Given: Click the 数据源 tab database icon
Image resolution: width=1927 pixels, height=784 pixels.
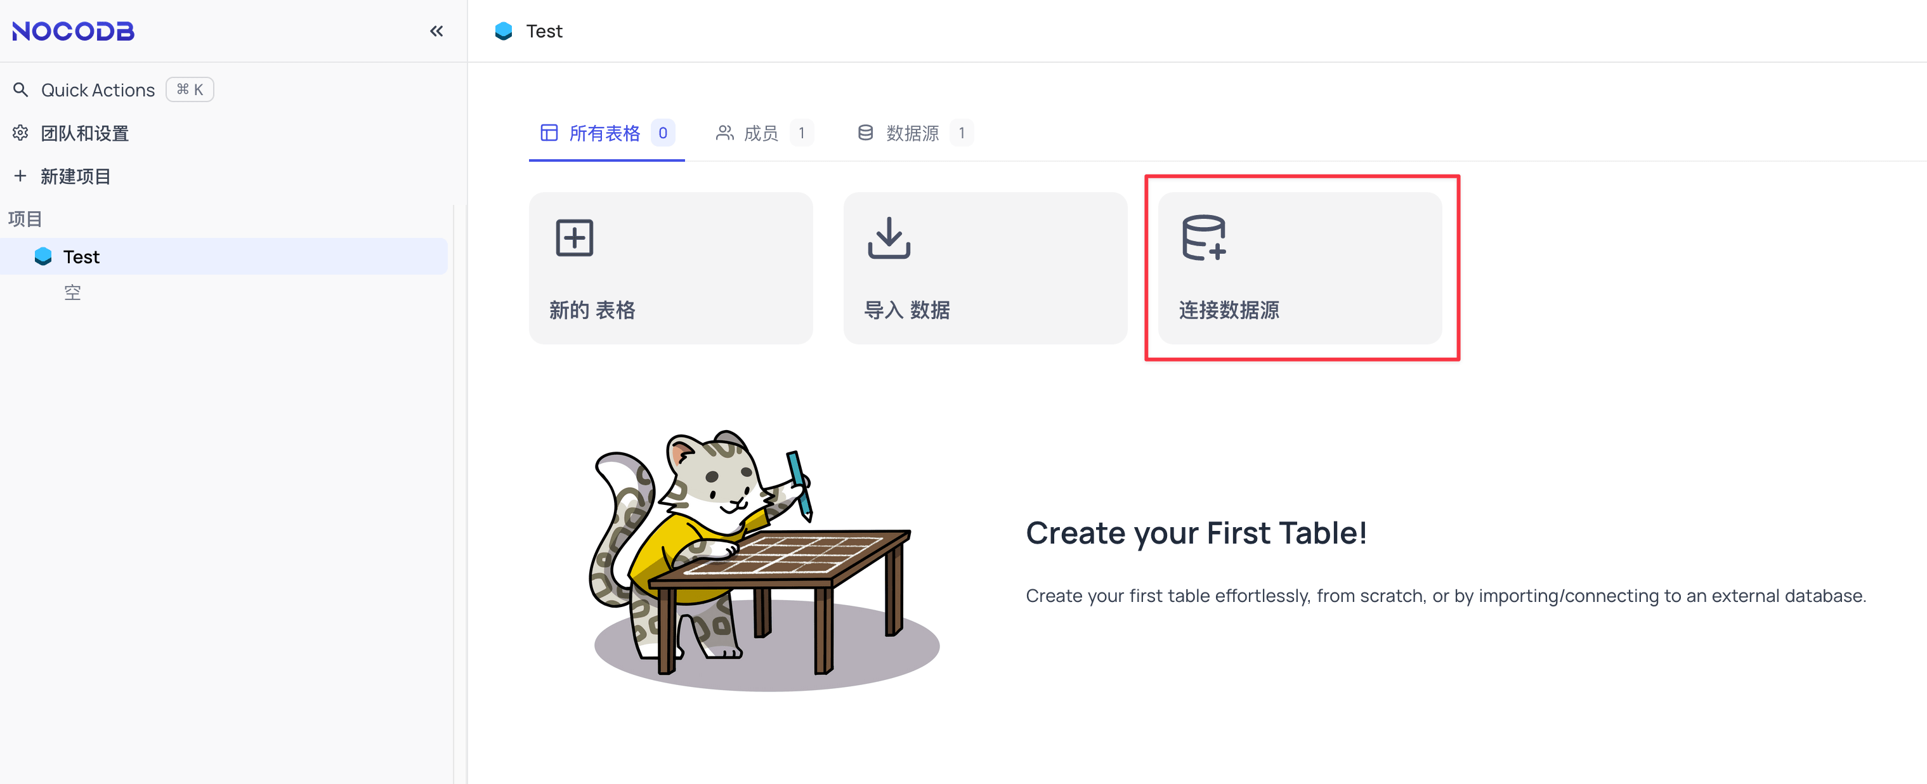Looking at the screenshot, I should coord(865,133).
